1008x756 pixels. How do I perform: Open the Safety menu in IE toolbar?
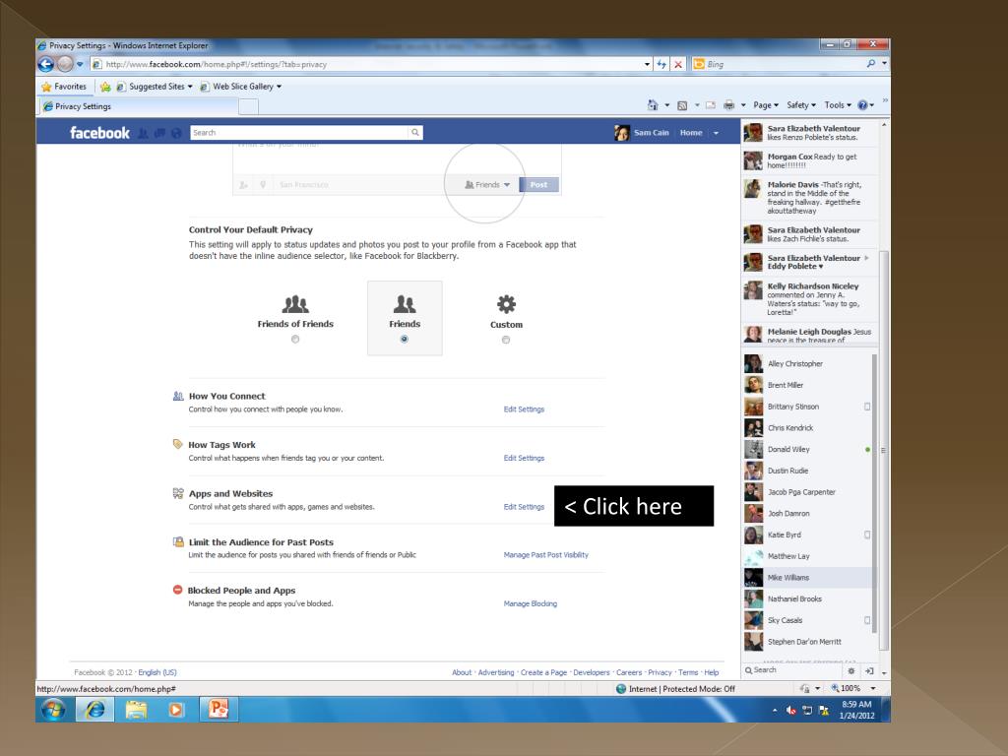tap(800, 104)
